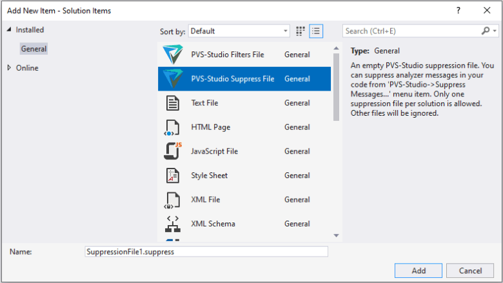Select the Online tree label

[x=27, y=68]
